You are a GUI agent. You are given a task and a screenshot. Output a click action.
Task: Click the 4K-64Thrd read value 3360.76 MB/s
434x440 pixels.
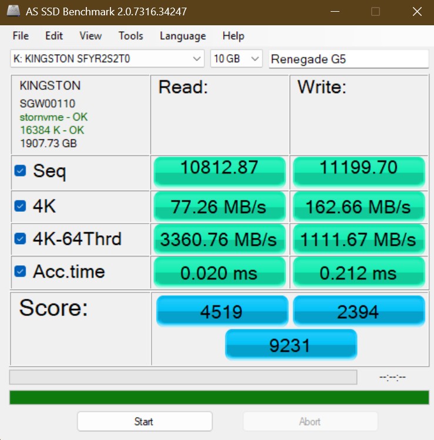pyautogui.click(x=220, y=239)
